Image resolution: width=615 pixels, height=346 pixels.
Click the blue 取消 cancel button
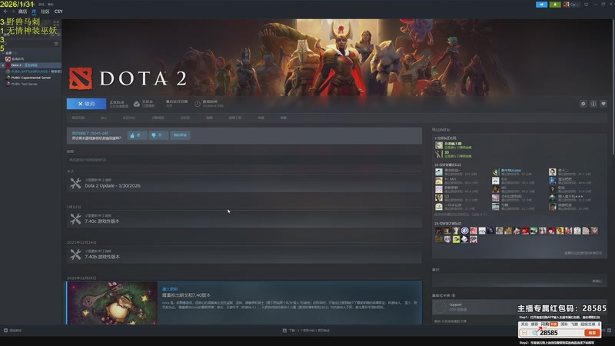click(x=86, y=104)
